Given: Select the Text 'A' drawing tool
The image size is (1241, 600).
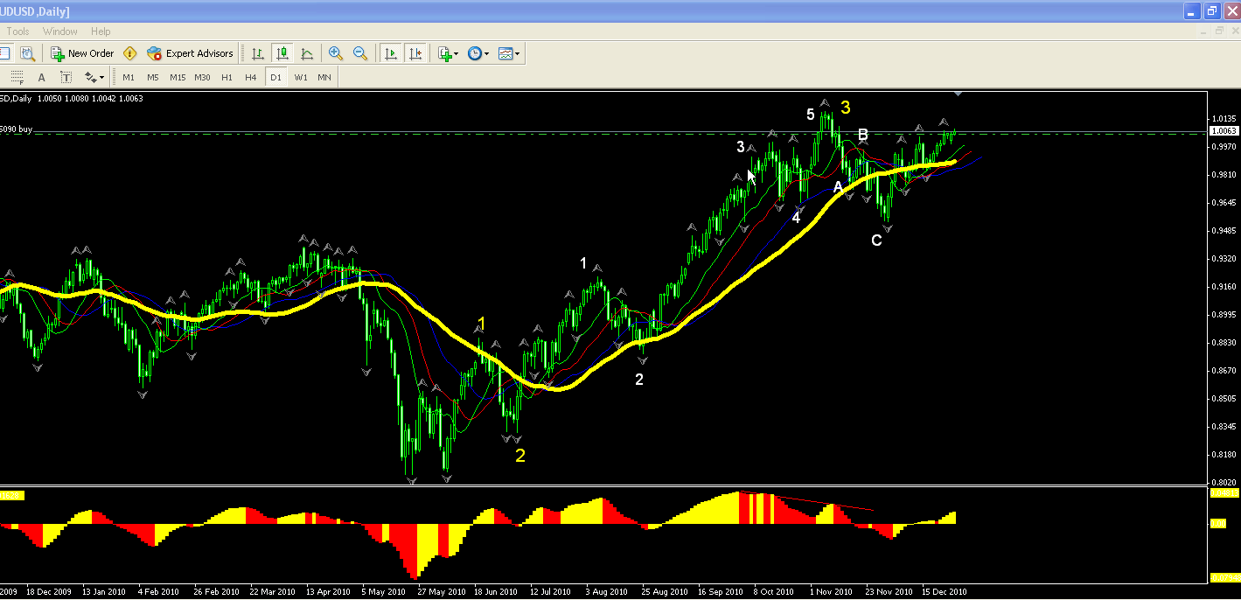Looking at the screenshot, I should tap(41, 77).
